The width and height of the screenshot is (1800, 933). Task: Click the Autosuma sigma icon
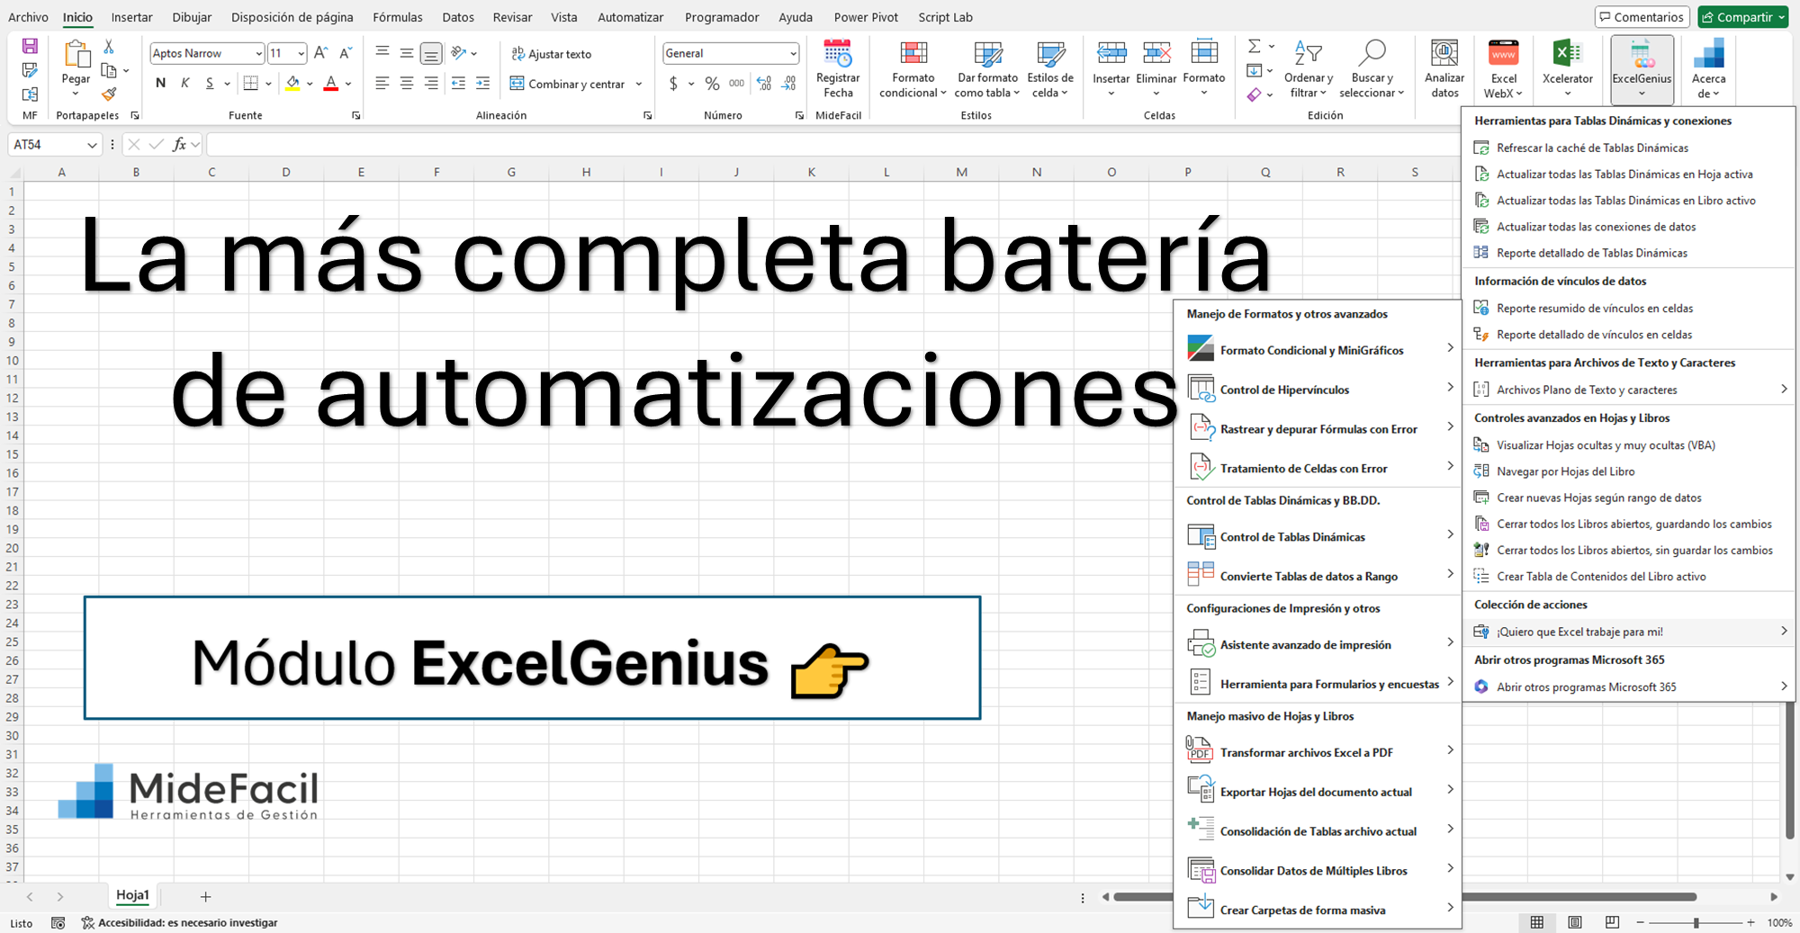coord(1254,46)
